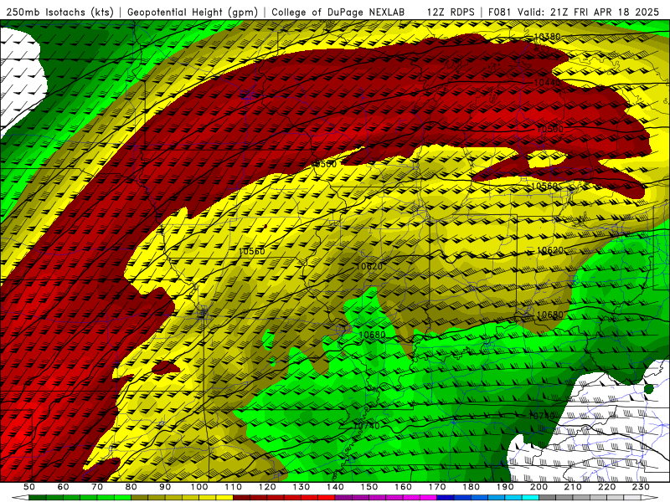Click the 180 kt value on color scale
The image size is (670, 502).
coord(472,487)
